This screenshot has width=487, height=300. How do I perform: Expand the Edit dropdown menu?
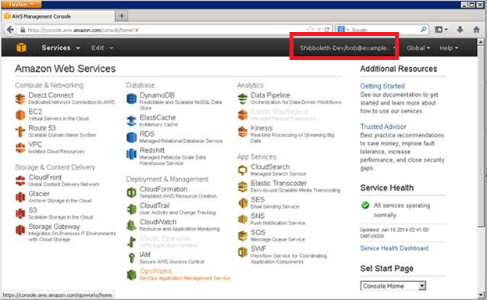[x=102, y=48]
